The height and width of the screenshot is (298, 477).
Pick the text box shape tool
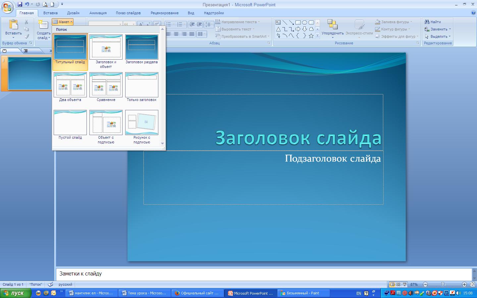point(278,23)
